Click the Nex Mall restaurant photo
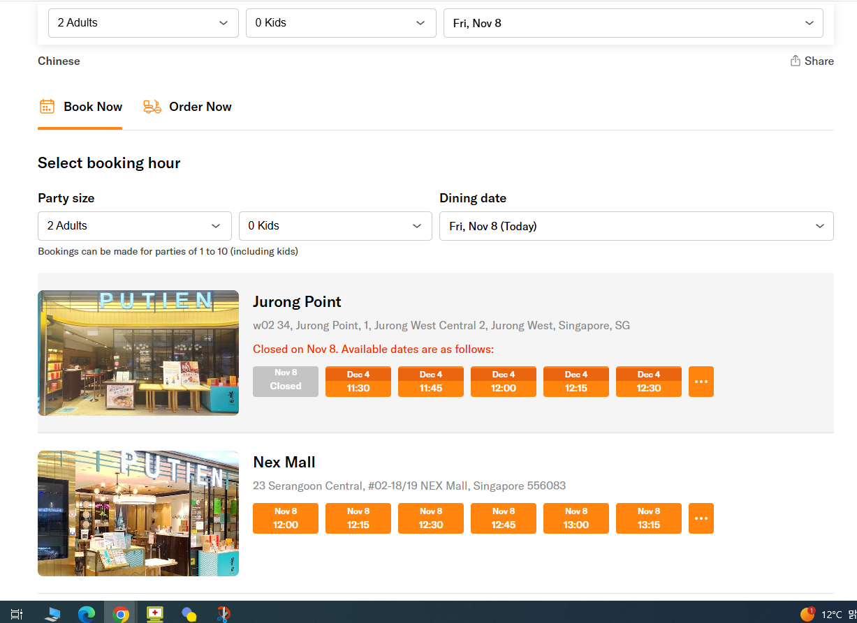 pos(138,513)
